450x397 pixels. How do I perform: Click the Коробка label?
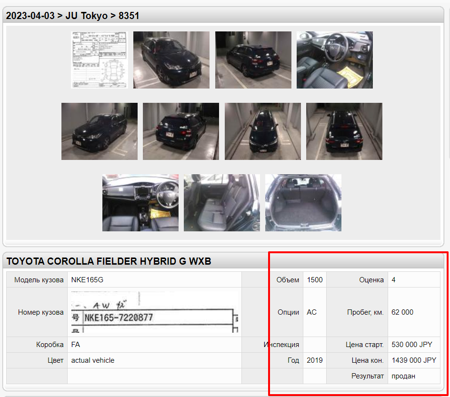pos(50,345)
